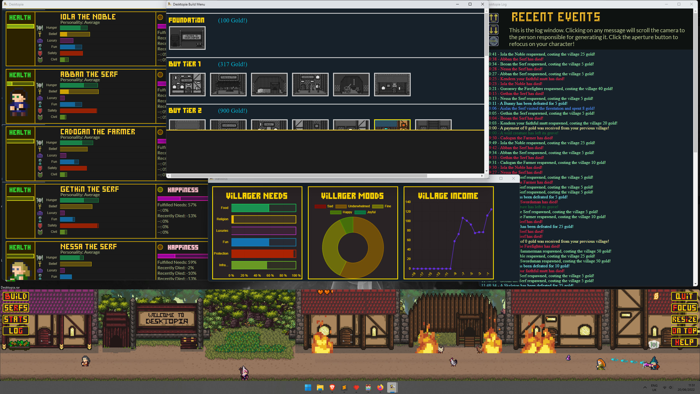Open the STATS window
700x394 pixels.
[15, 319]
